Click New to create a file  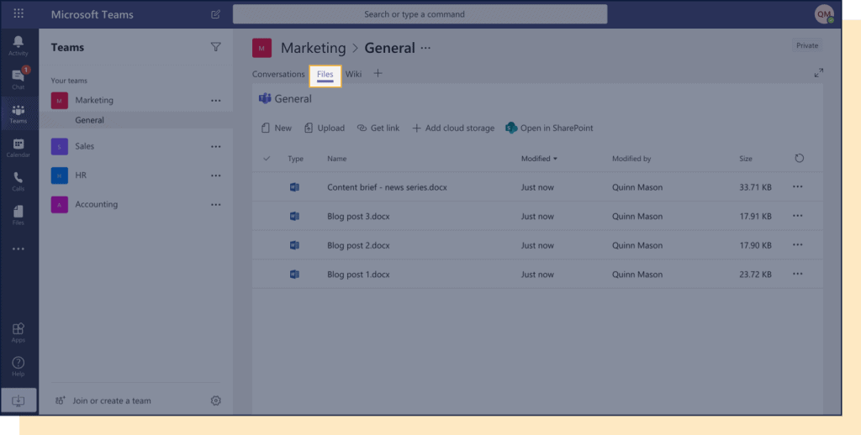tap(276, 128)
